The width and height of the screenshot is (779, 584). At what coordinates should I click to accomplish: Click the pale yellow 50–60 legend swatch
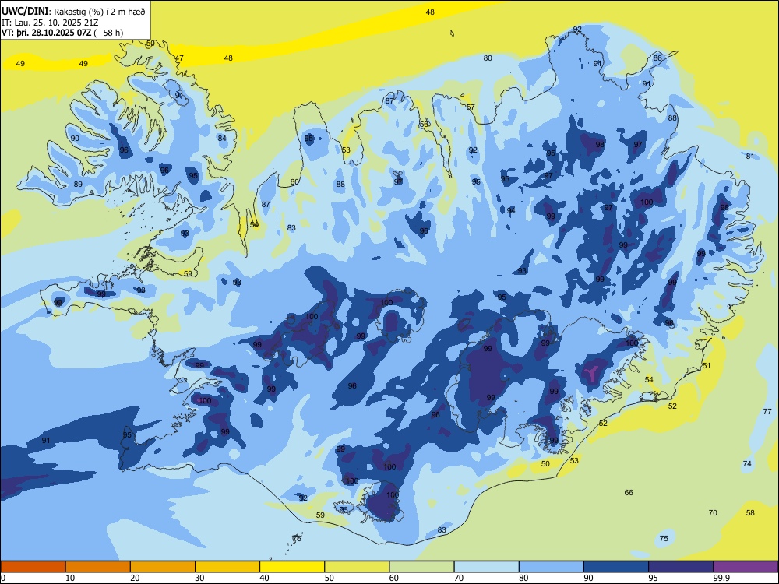pos(358,567)
